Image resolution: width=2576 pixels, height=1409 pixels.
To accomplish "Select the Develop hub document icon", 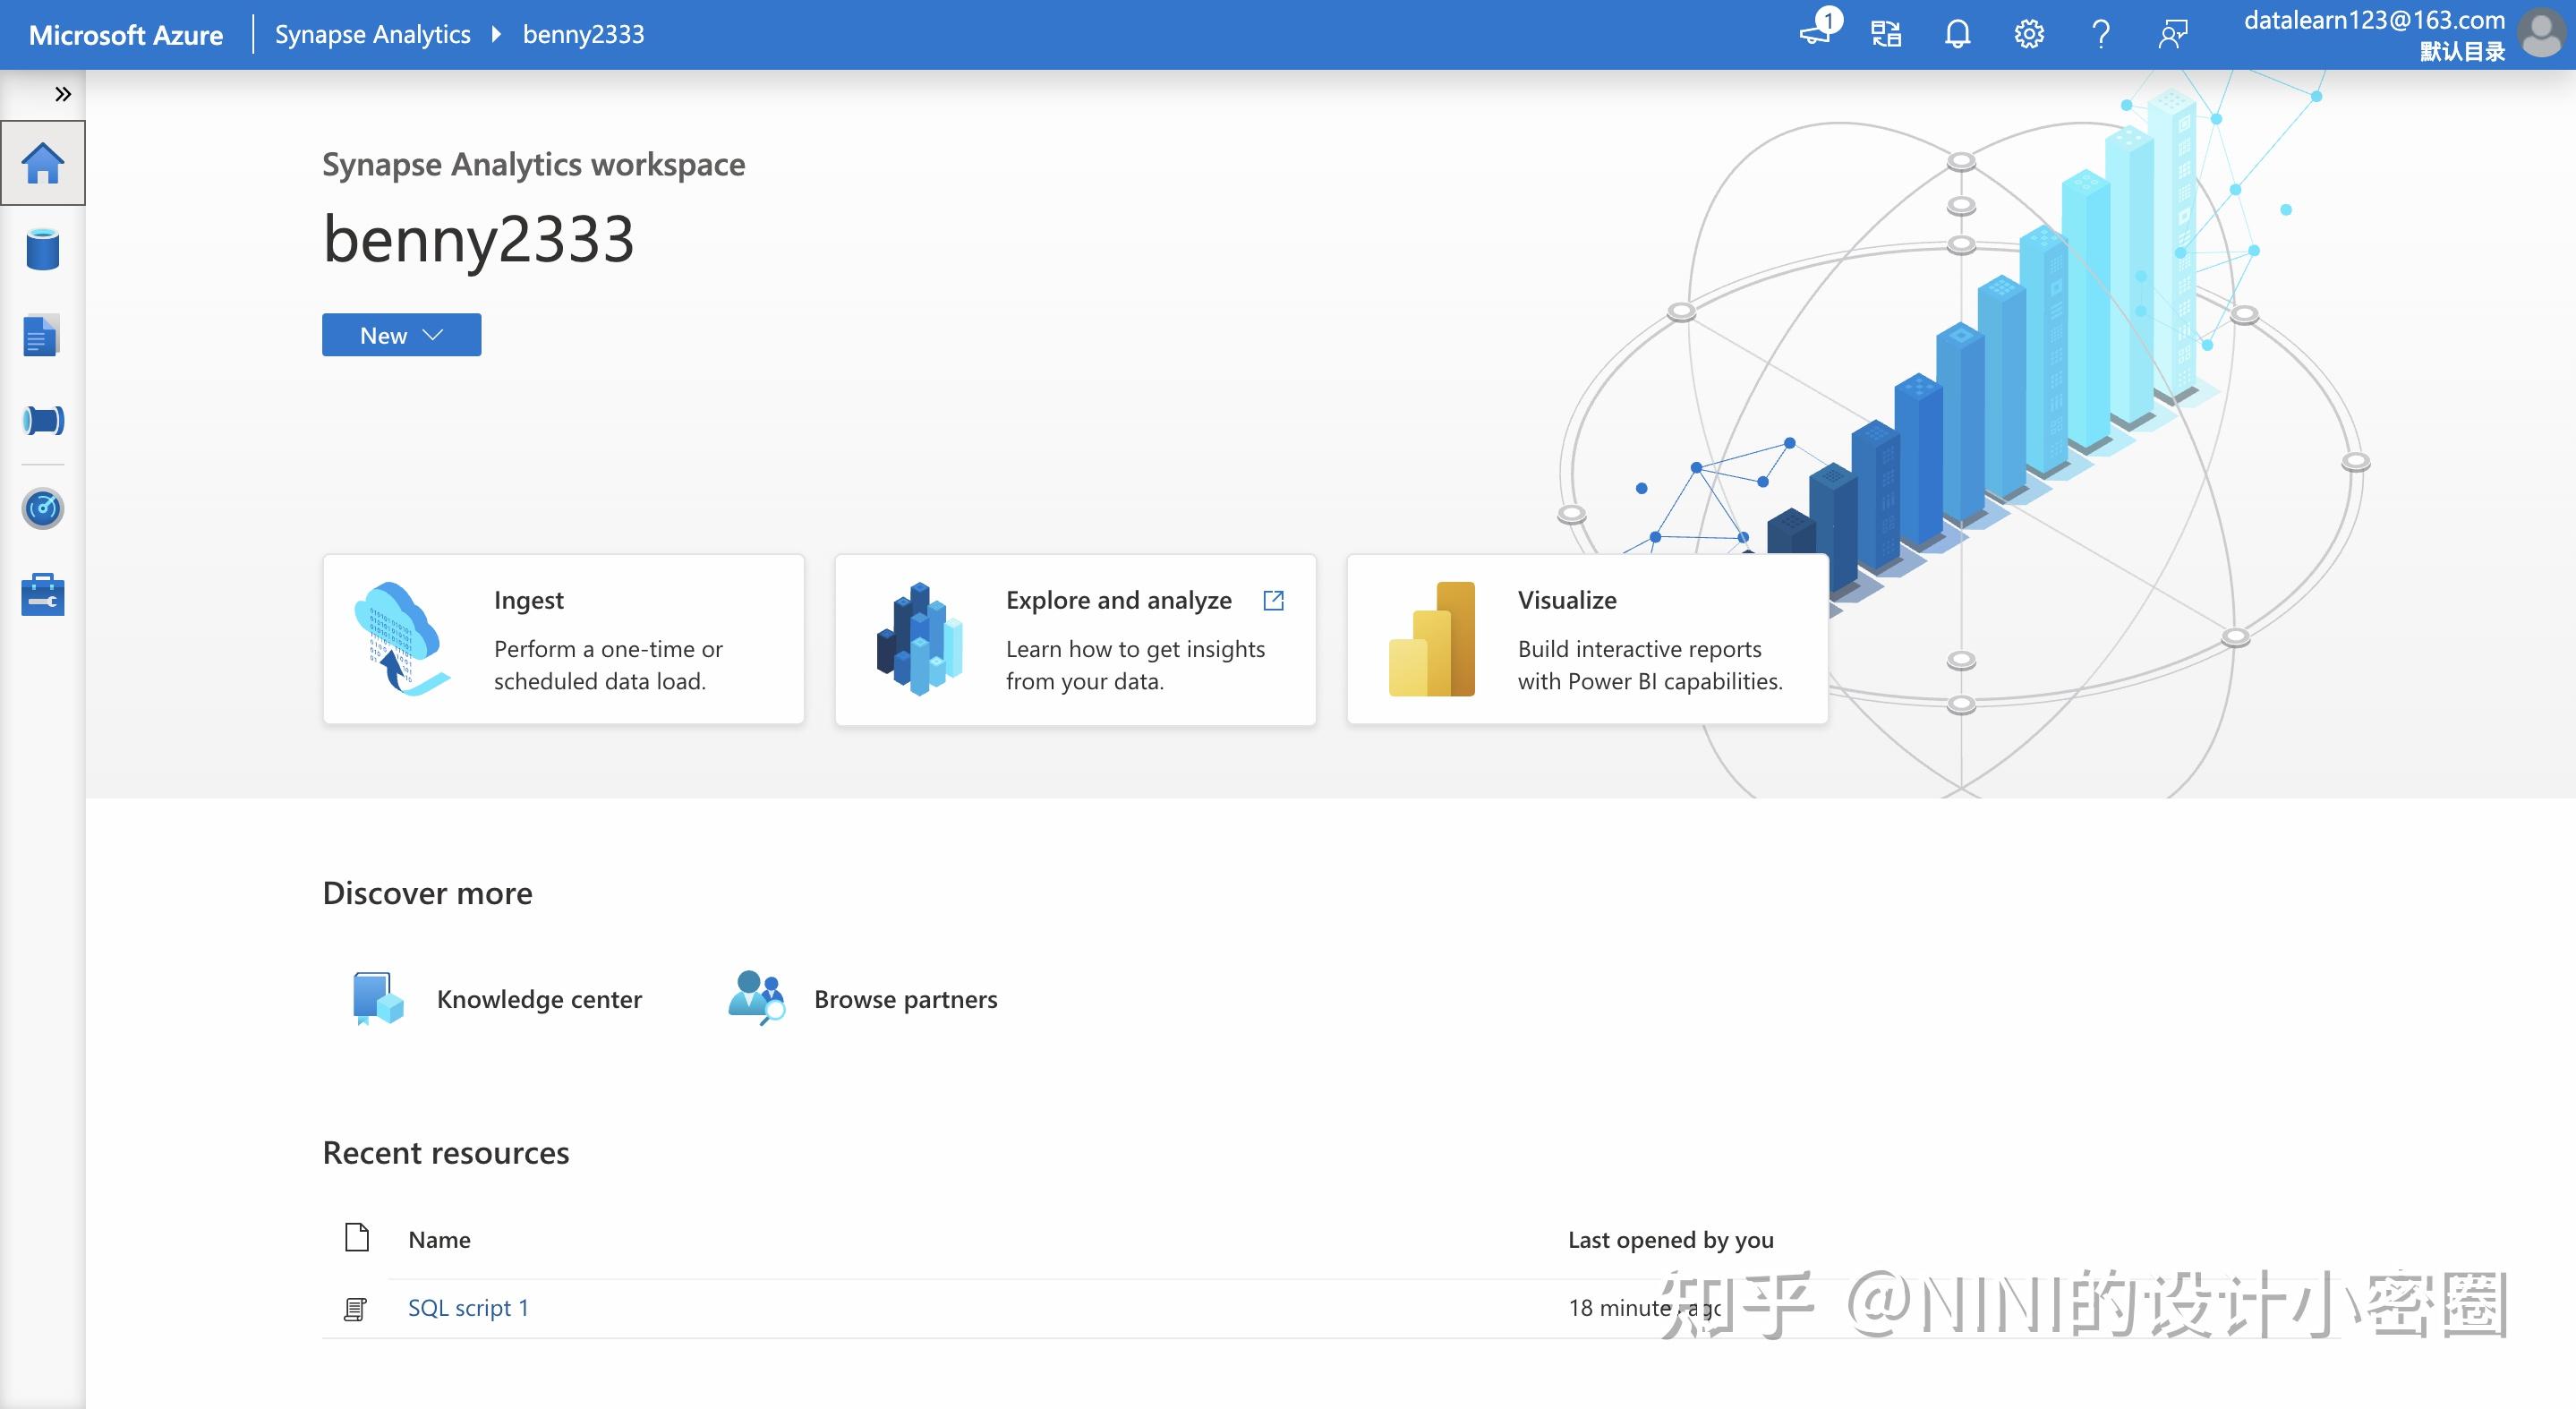I will pyautogui.click(x=40, y=335).
